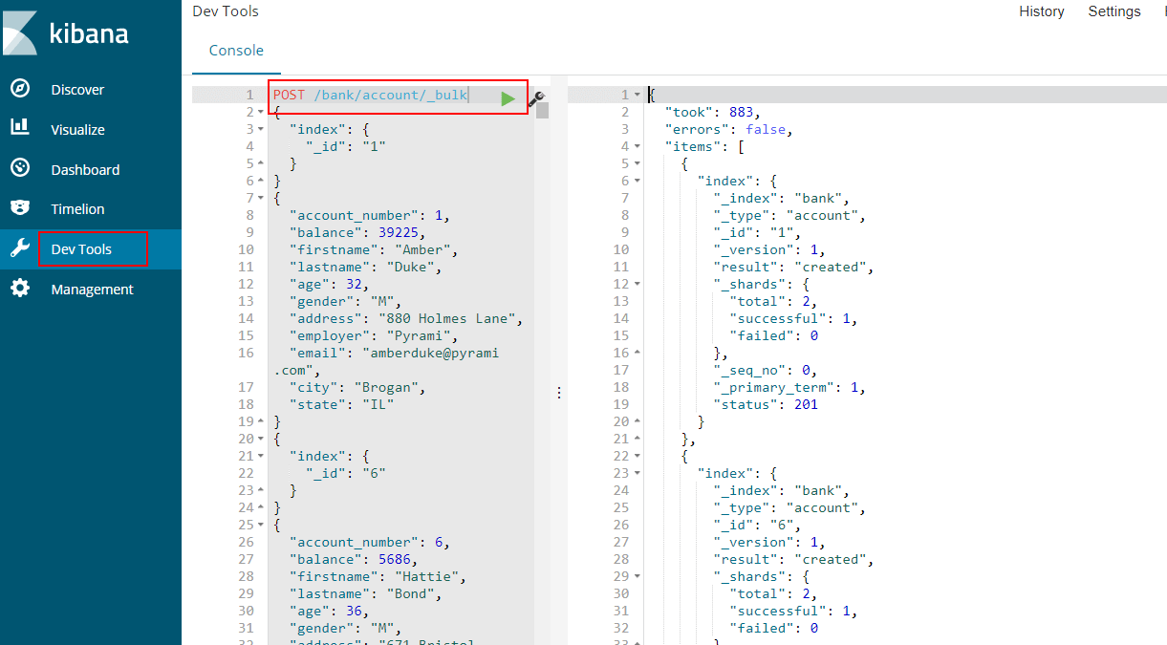Collapse request editor line 7 fold arrow
Screen dimensions: 1167x645
pyautogui.click(x=263, y=198)
